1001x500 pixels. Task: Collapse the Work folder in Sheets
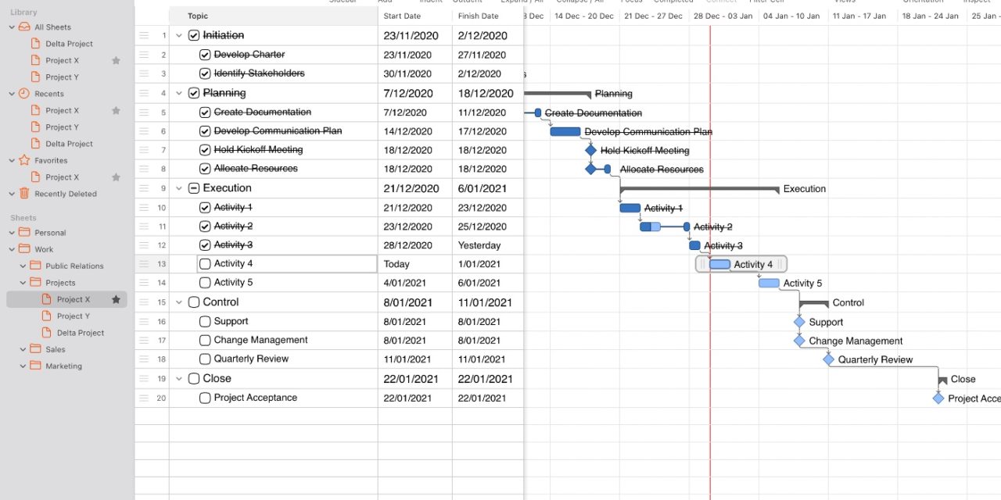pyautogui.click(x=12, y=249)
